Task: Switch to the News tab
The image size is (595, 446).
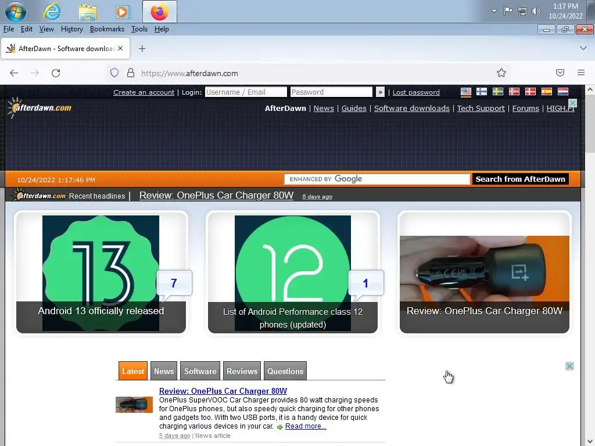Action: pyautogui.click(x=163, y=371)
